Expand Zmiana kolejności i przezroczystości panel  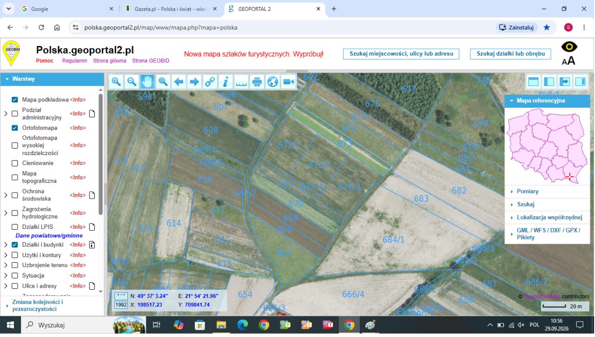52,305
